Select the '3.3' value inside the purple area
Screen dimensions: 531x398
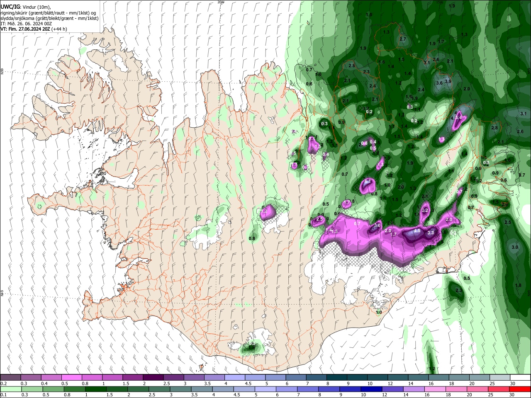coord(431,233)
